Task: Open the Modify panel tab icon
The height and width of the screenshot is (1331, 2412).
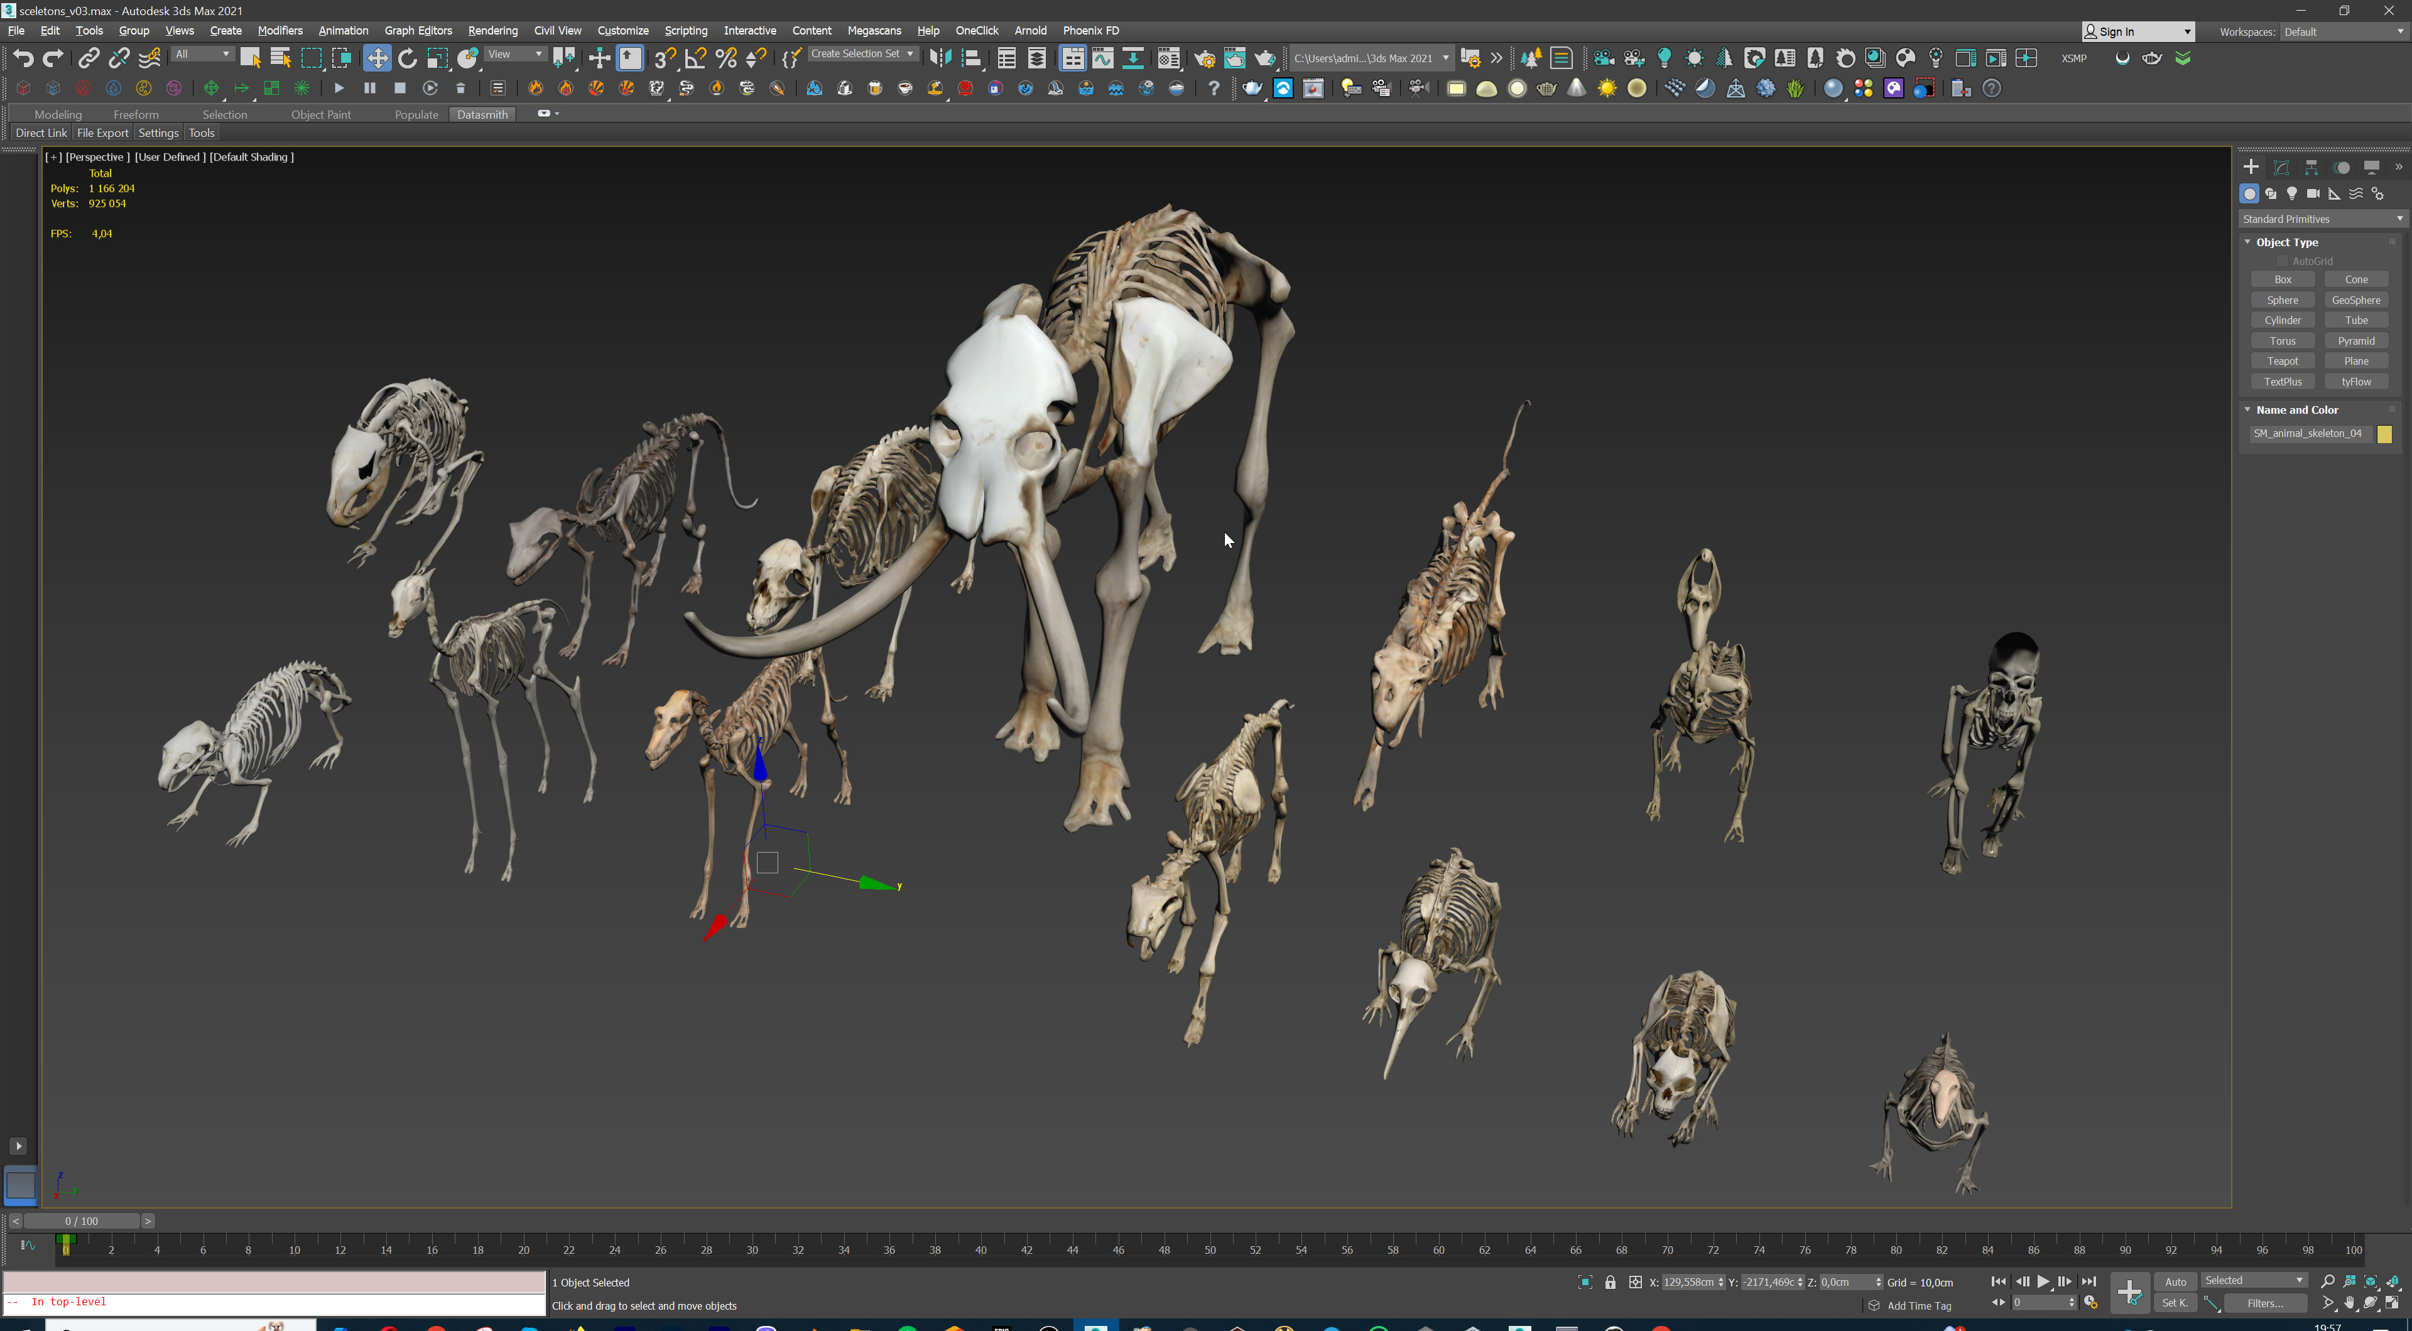Action: coord(2282,168)
